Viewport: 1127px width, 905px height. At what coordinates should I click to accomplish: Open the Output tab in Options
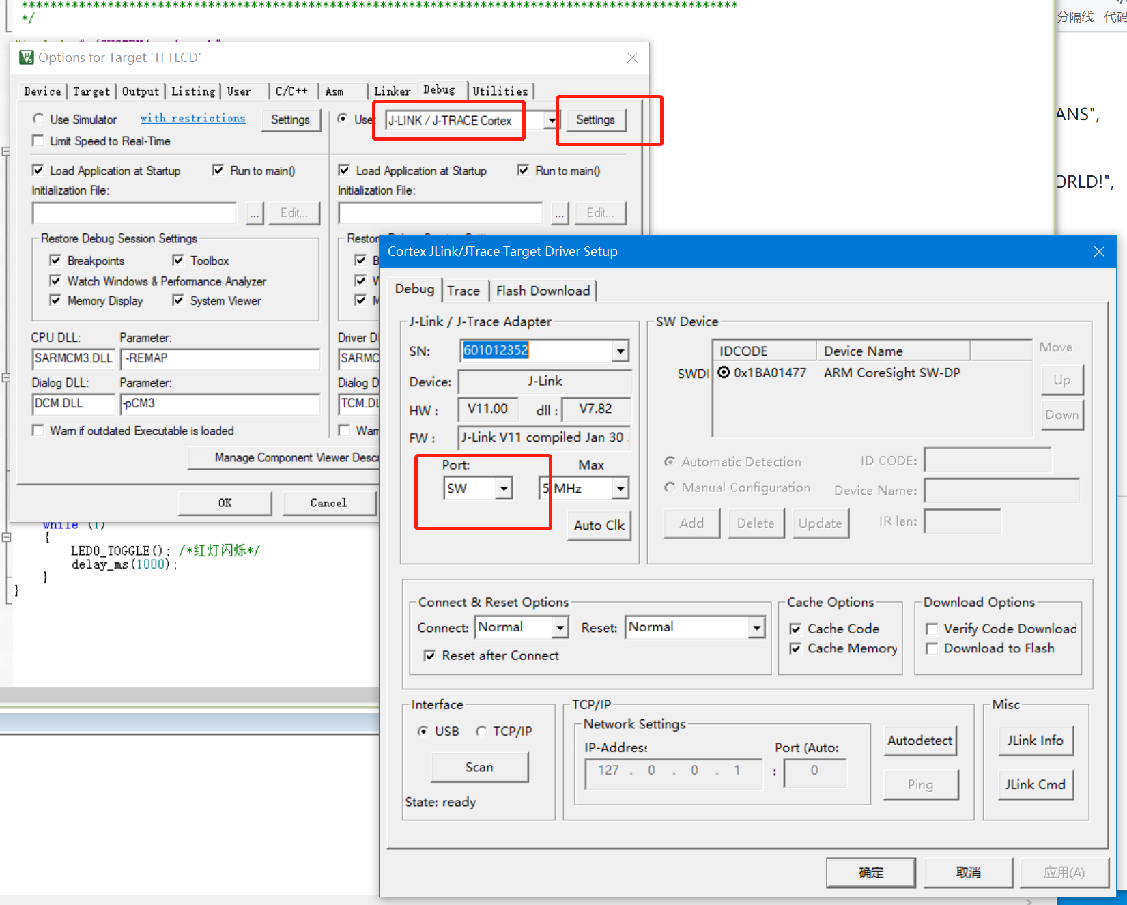coord(141,91)
